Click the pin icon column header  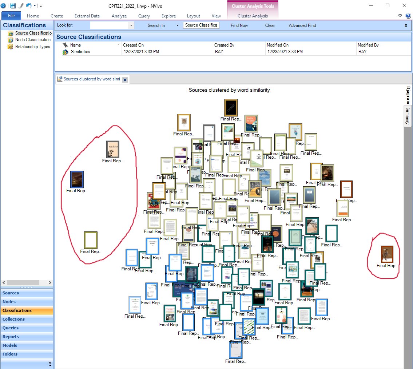coord(65,45)
